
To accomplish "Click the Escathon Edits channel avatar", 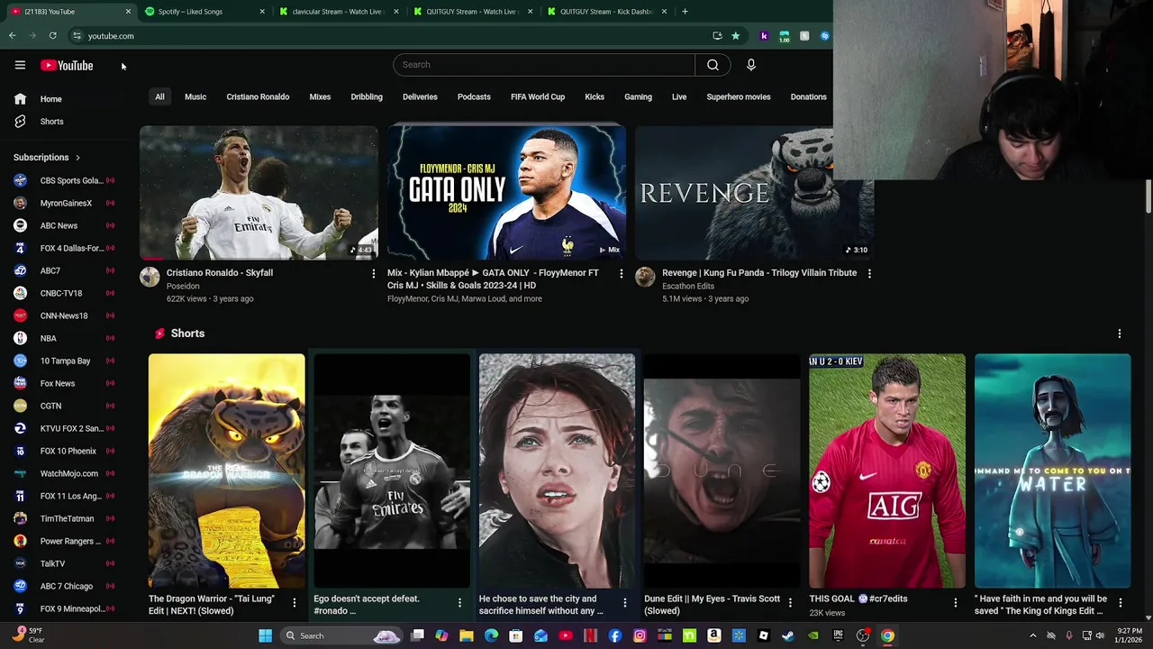I will click(x=645, y=277).
